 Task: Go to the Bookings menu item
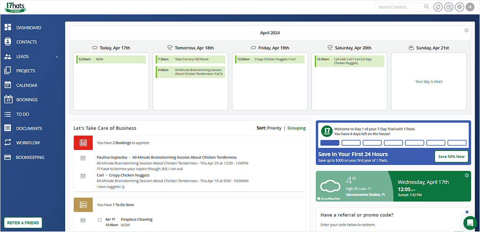coord(27,99)
